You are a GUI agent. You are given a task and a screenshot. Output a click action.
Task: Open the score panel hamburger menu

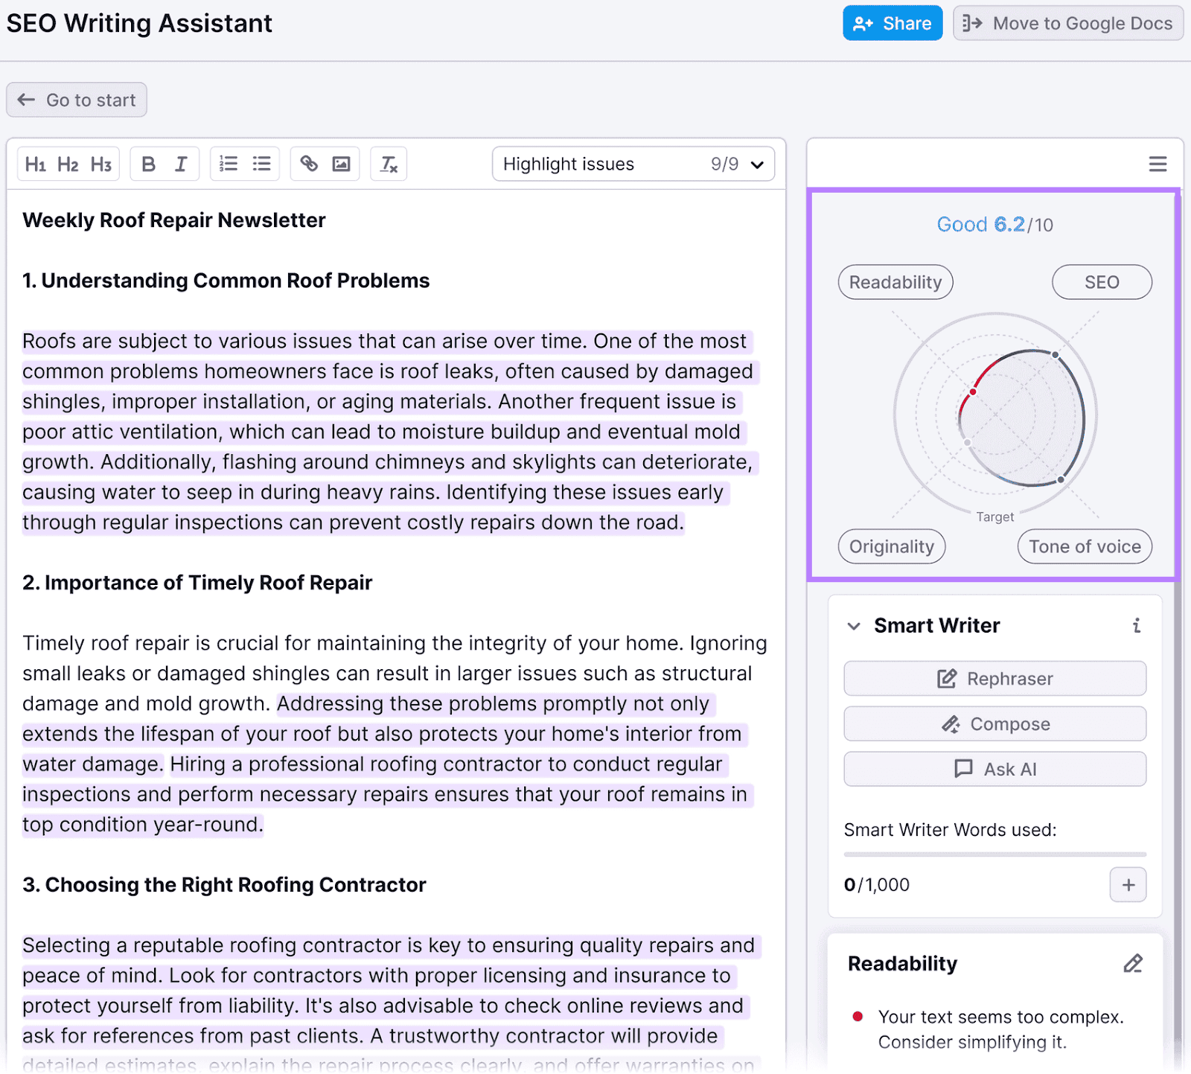click(1158, 164)
